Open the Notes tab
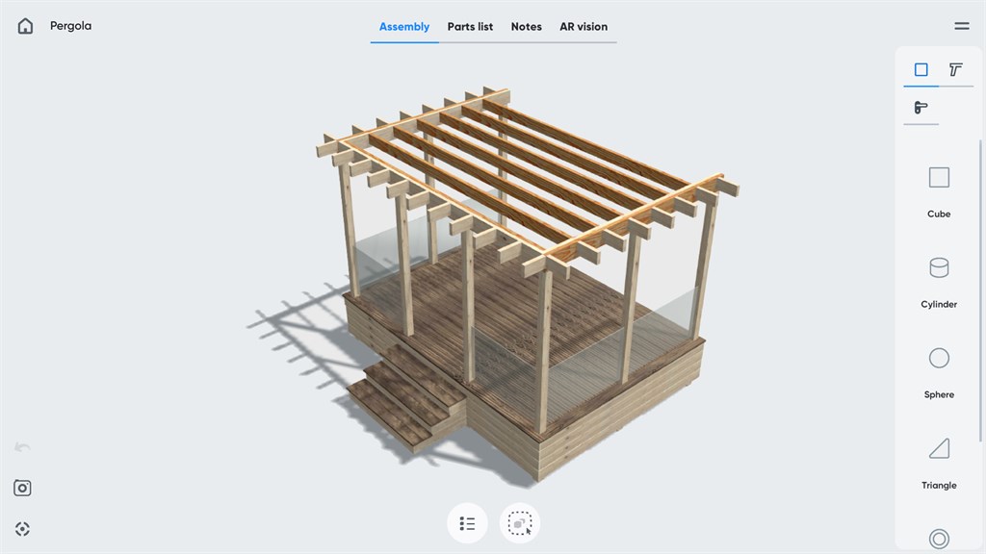 click(527, 26)
